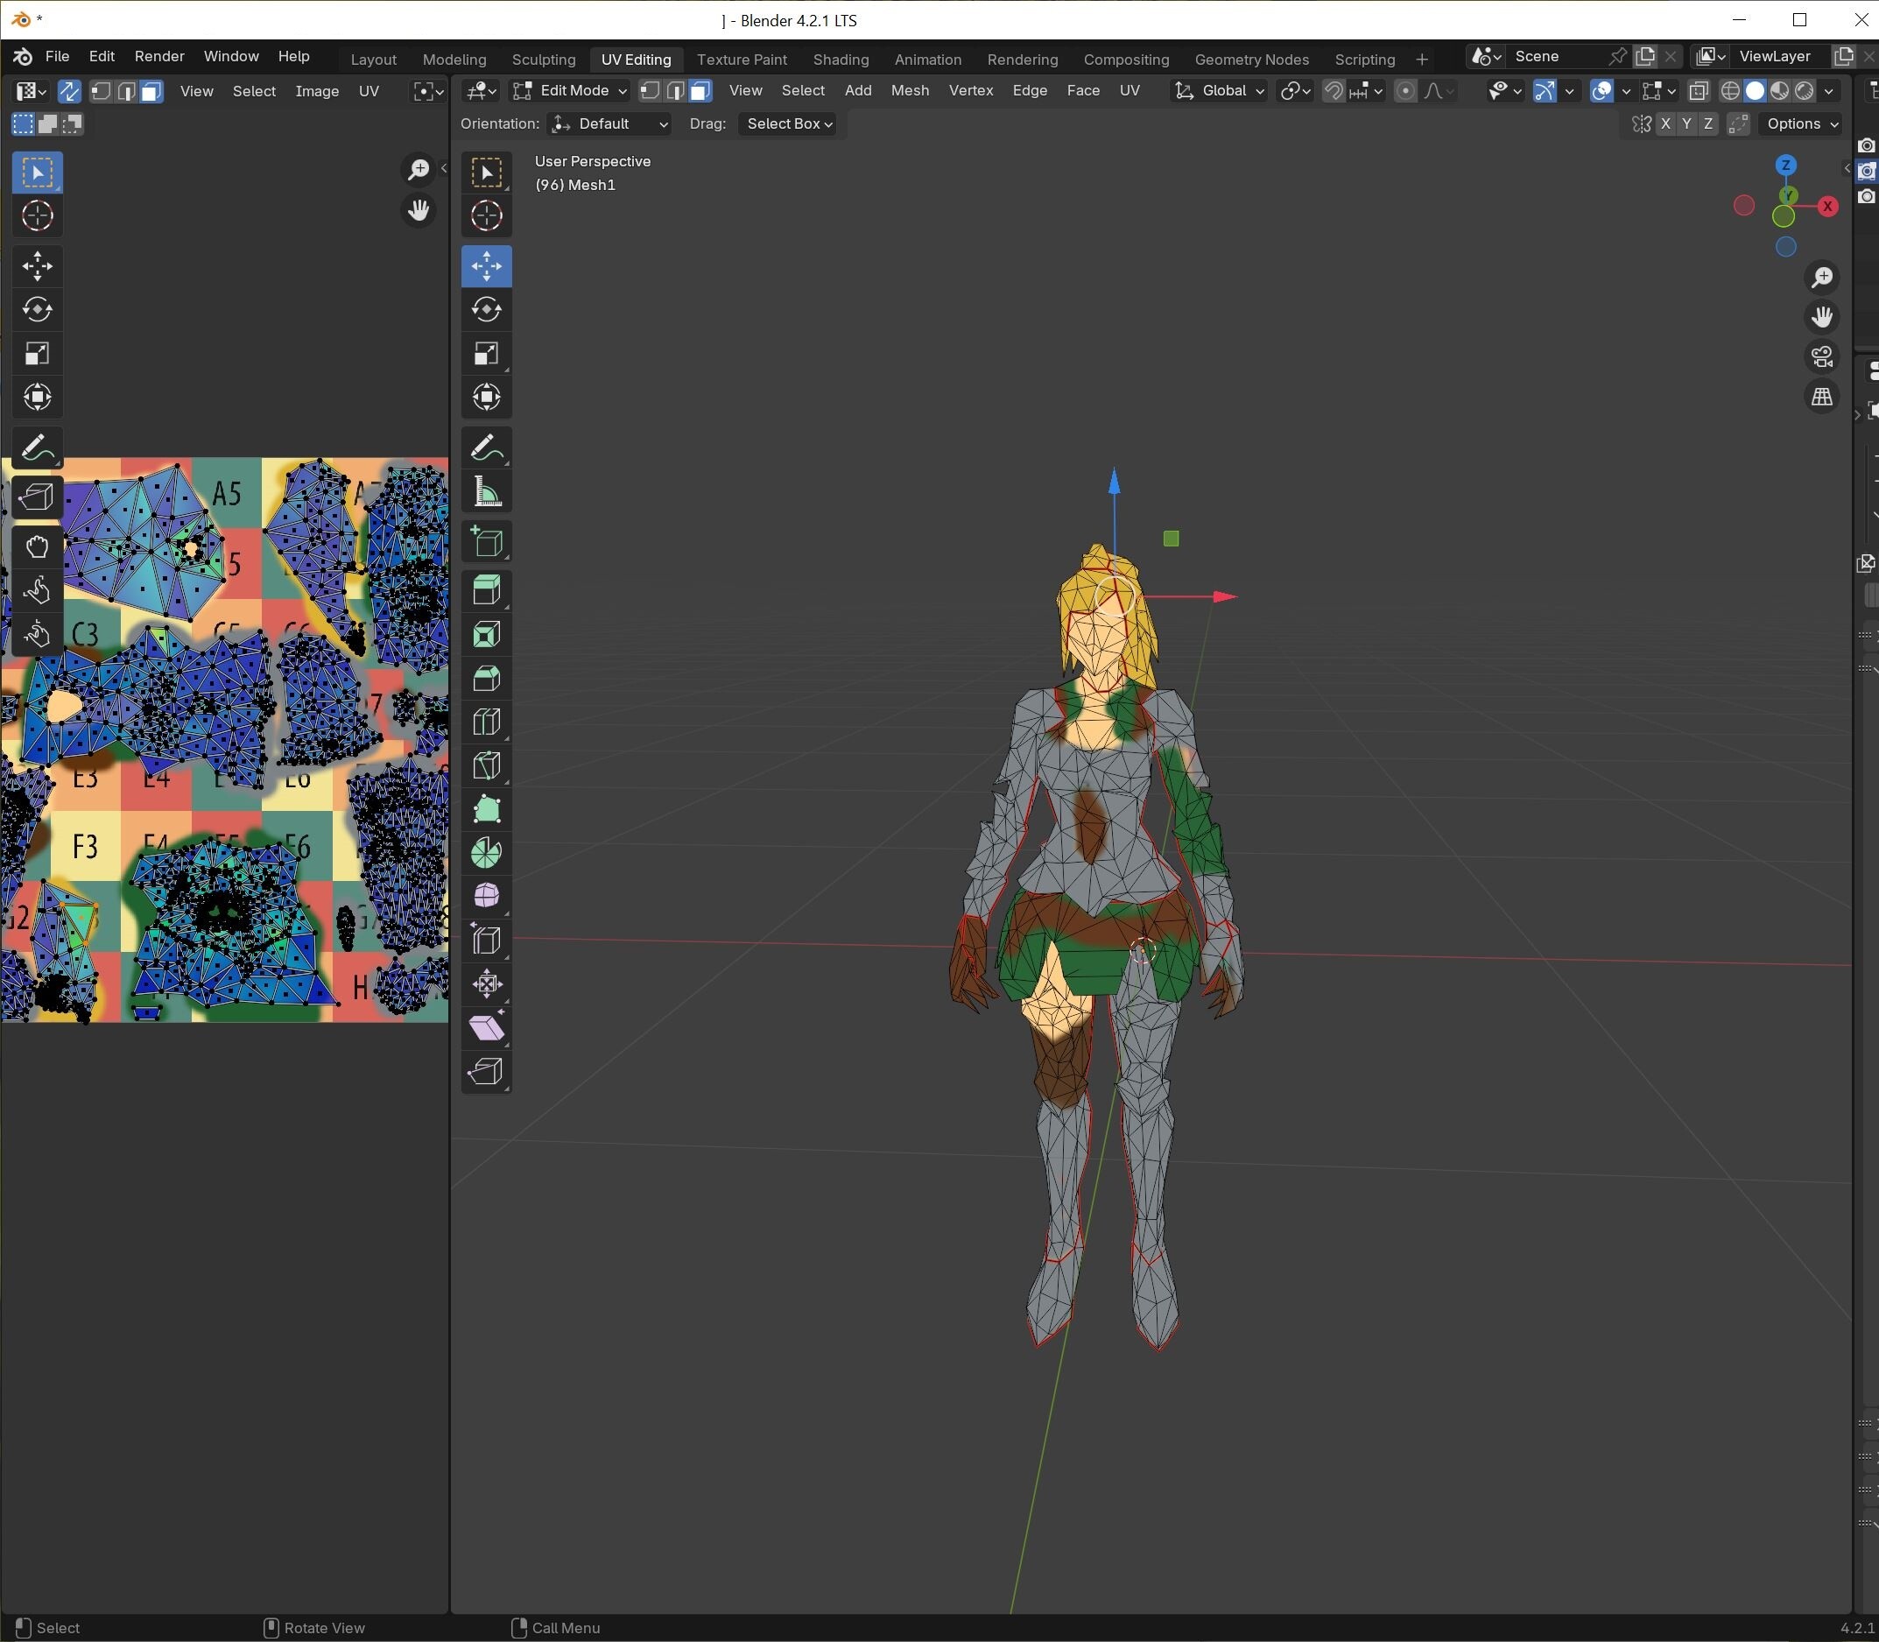Select the Add Cube tool

(x=487, y=542)
